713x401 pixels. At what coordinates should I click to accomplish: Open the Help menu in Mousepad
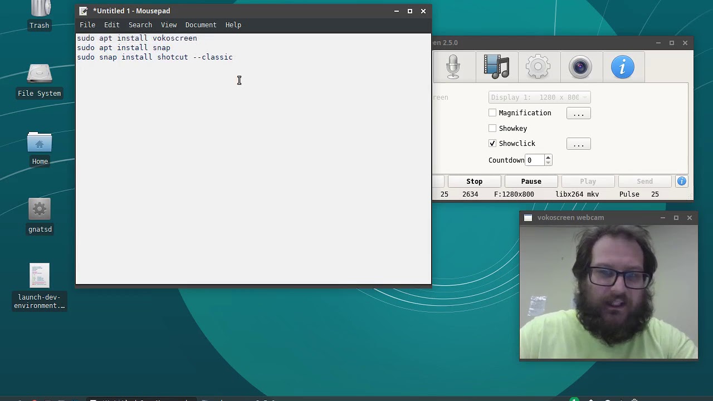[233, 25]
